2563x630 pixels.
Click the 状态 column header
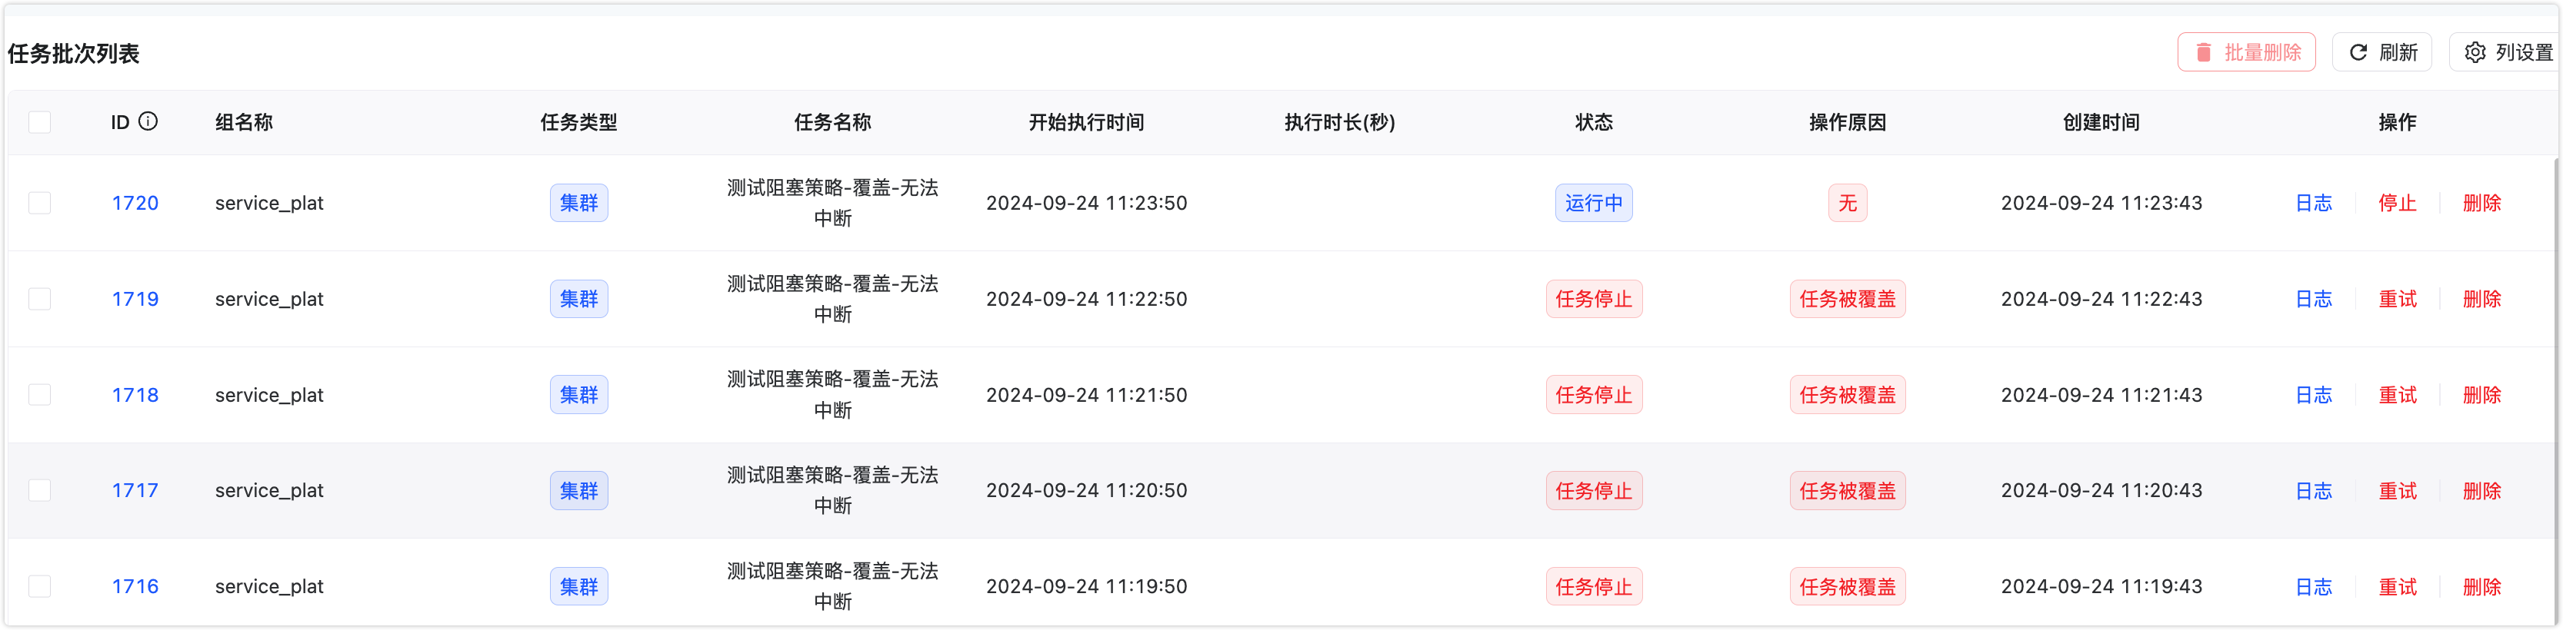[1594, 122]
